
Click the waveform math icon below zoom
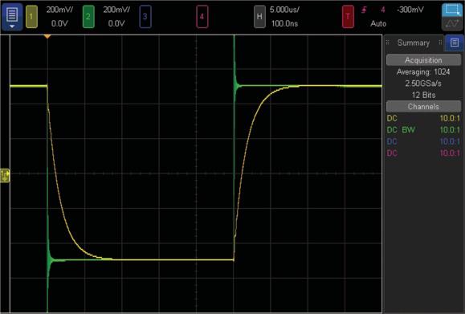point(452,24)
